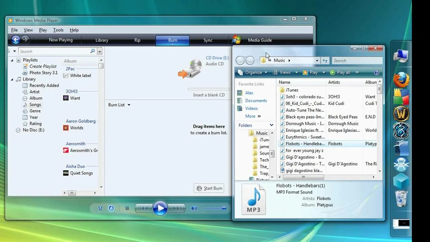Click the Media Player Back arrow
The height and width of the screenshot is (242, 430).
[15, 40]
